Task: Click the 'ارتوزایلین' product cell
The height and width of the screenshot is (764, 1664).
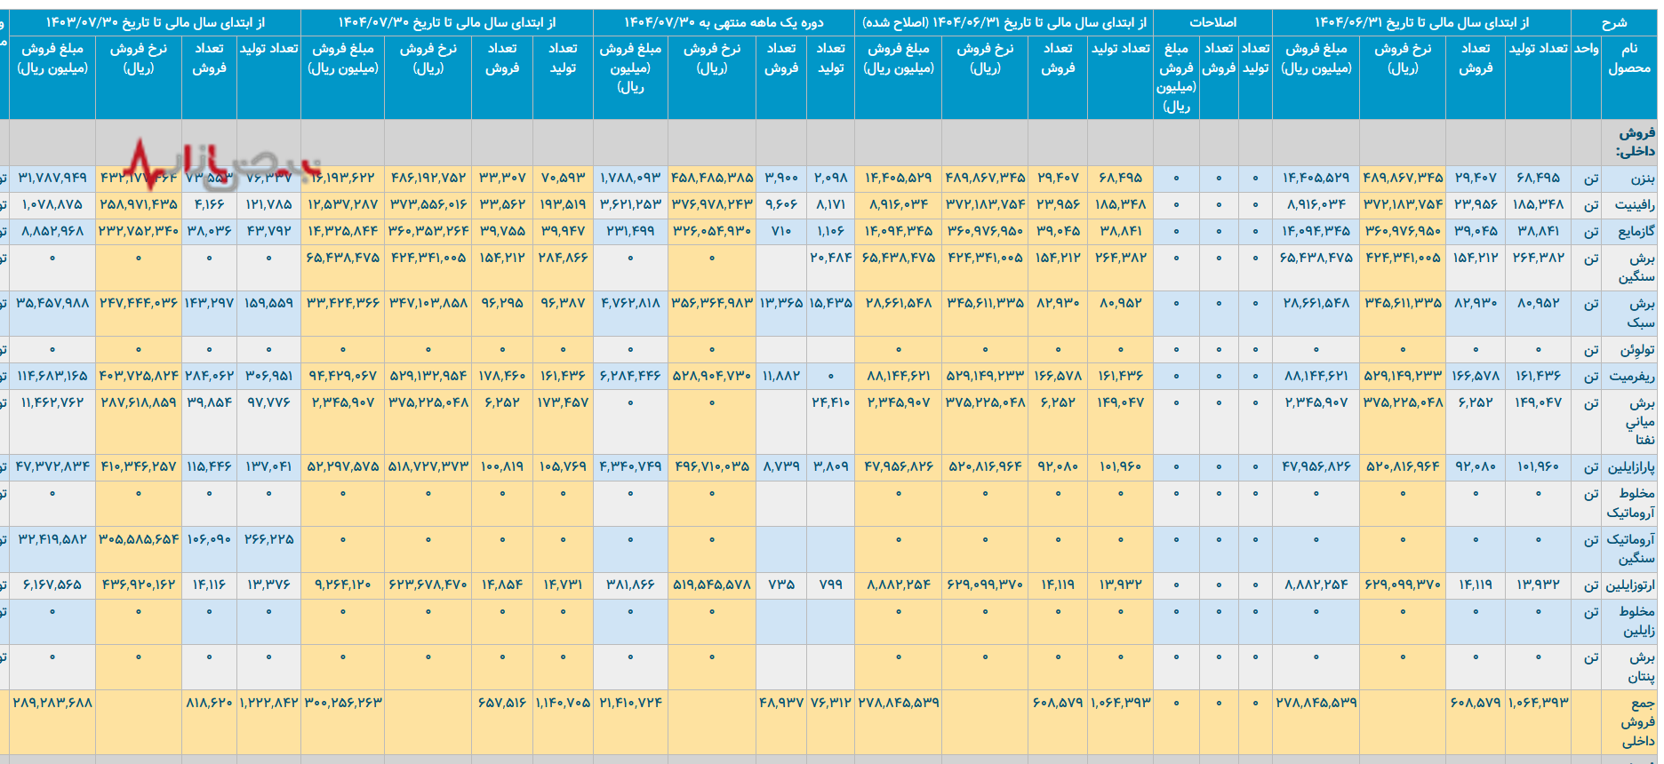Action: (1630, 585)
